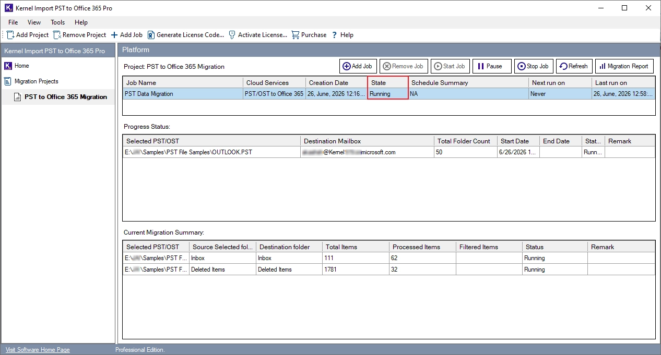661x355 pixels.
Task: Click the Add Project toolbar icon
Action: tap(10, 35)
